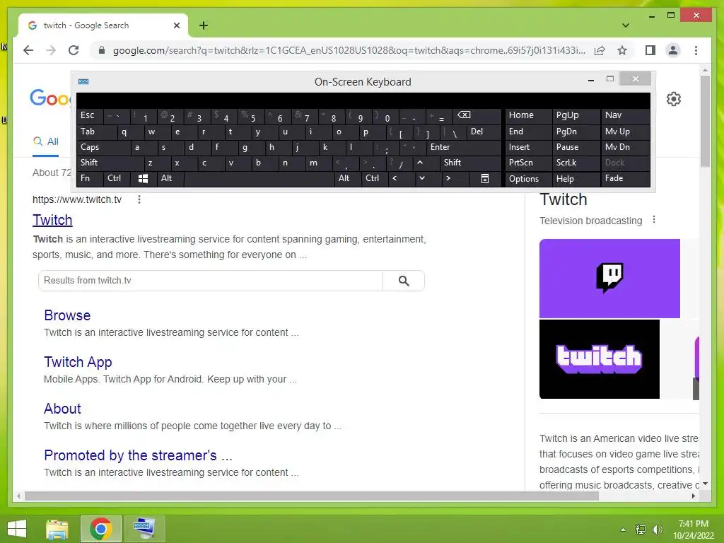
Task: Open knowledge panel more options dots
Action: [x=654, y=220]
